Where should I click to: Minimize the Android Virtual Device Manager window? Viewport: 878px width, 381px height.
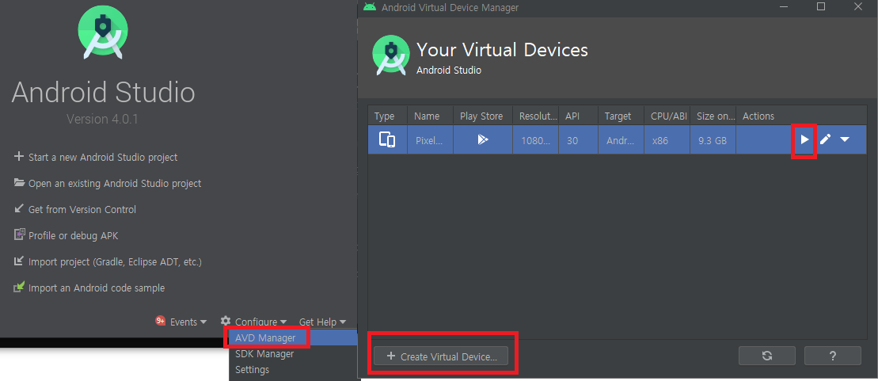point(783,6)
